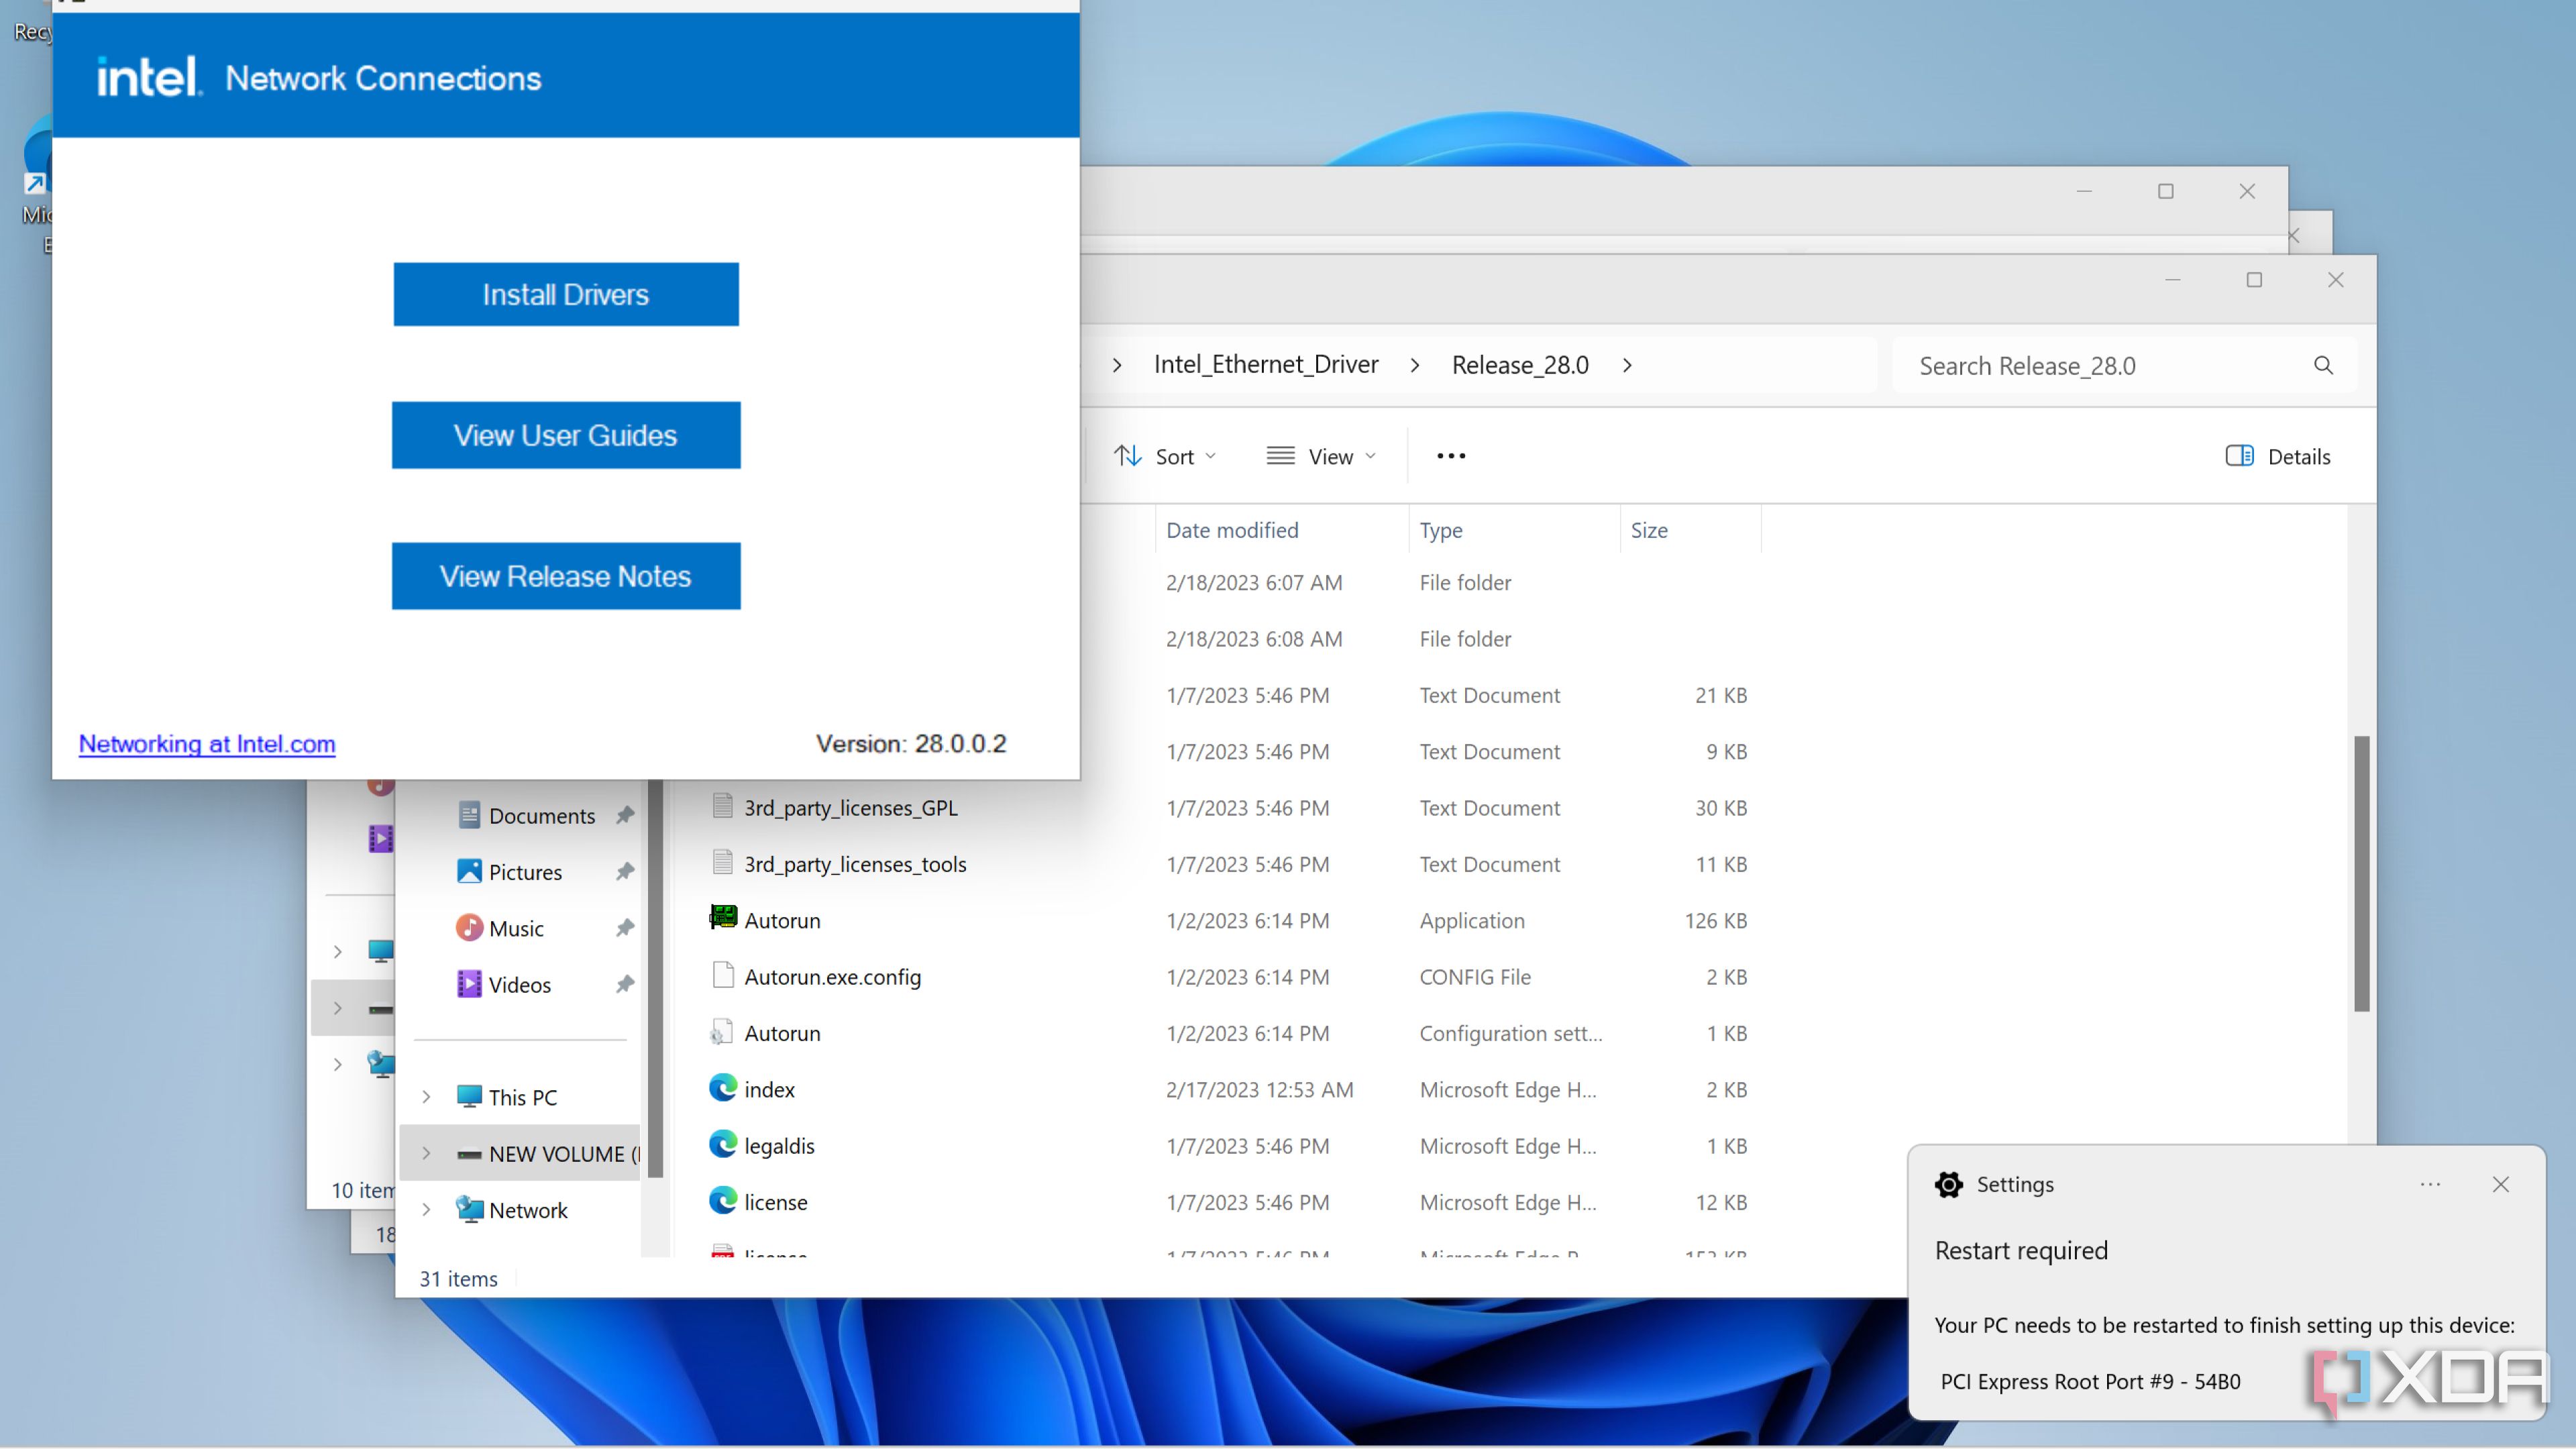Click the See more three-dots toolbar button
The height and width of the screenshot is (1449, 2576).
click(x=1451, y=456)
